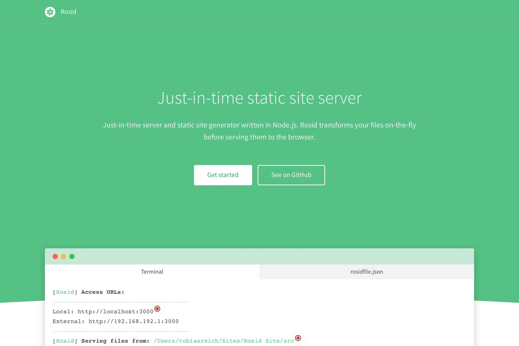Switch to the rosidfile.json tab
The width and height of the screenshot is (519, 346).
point(366,272)
